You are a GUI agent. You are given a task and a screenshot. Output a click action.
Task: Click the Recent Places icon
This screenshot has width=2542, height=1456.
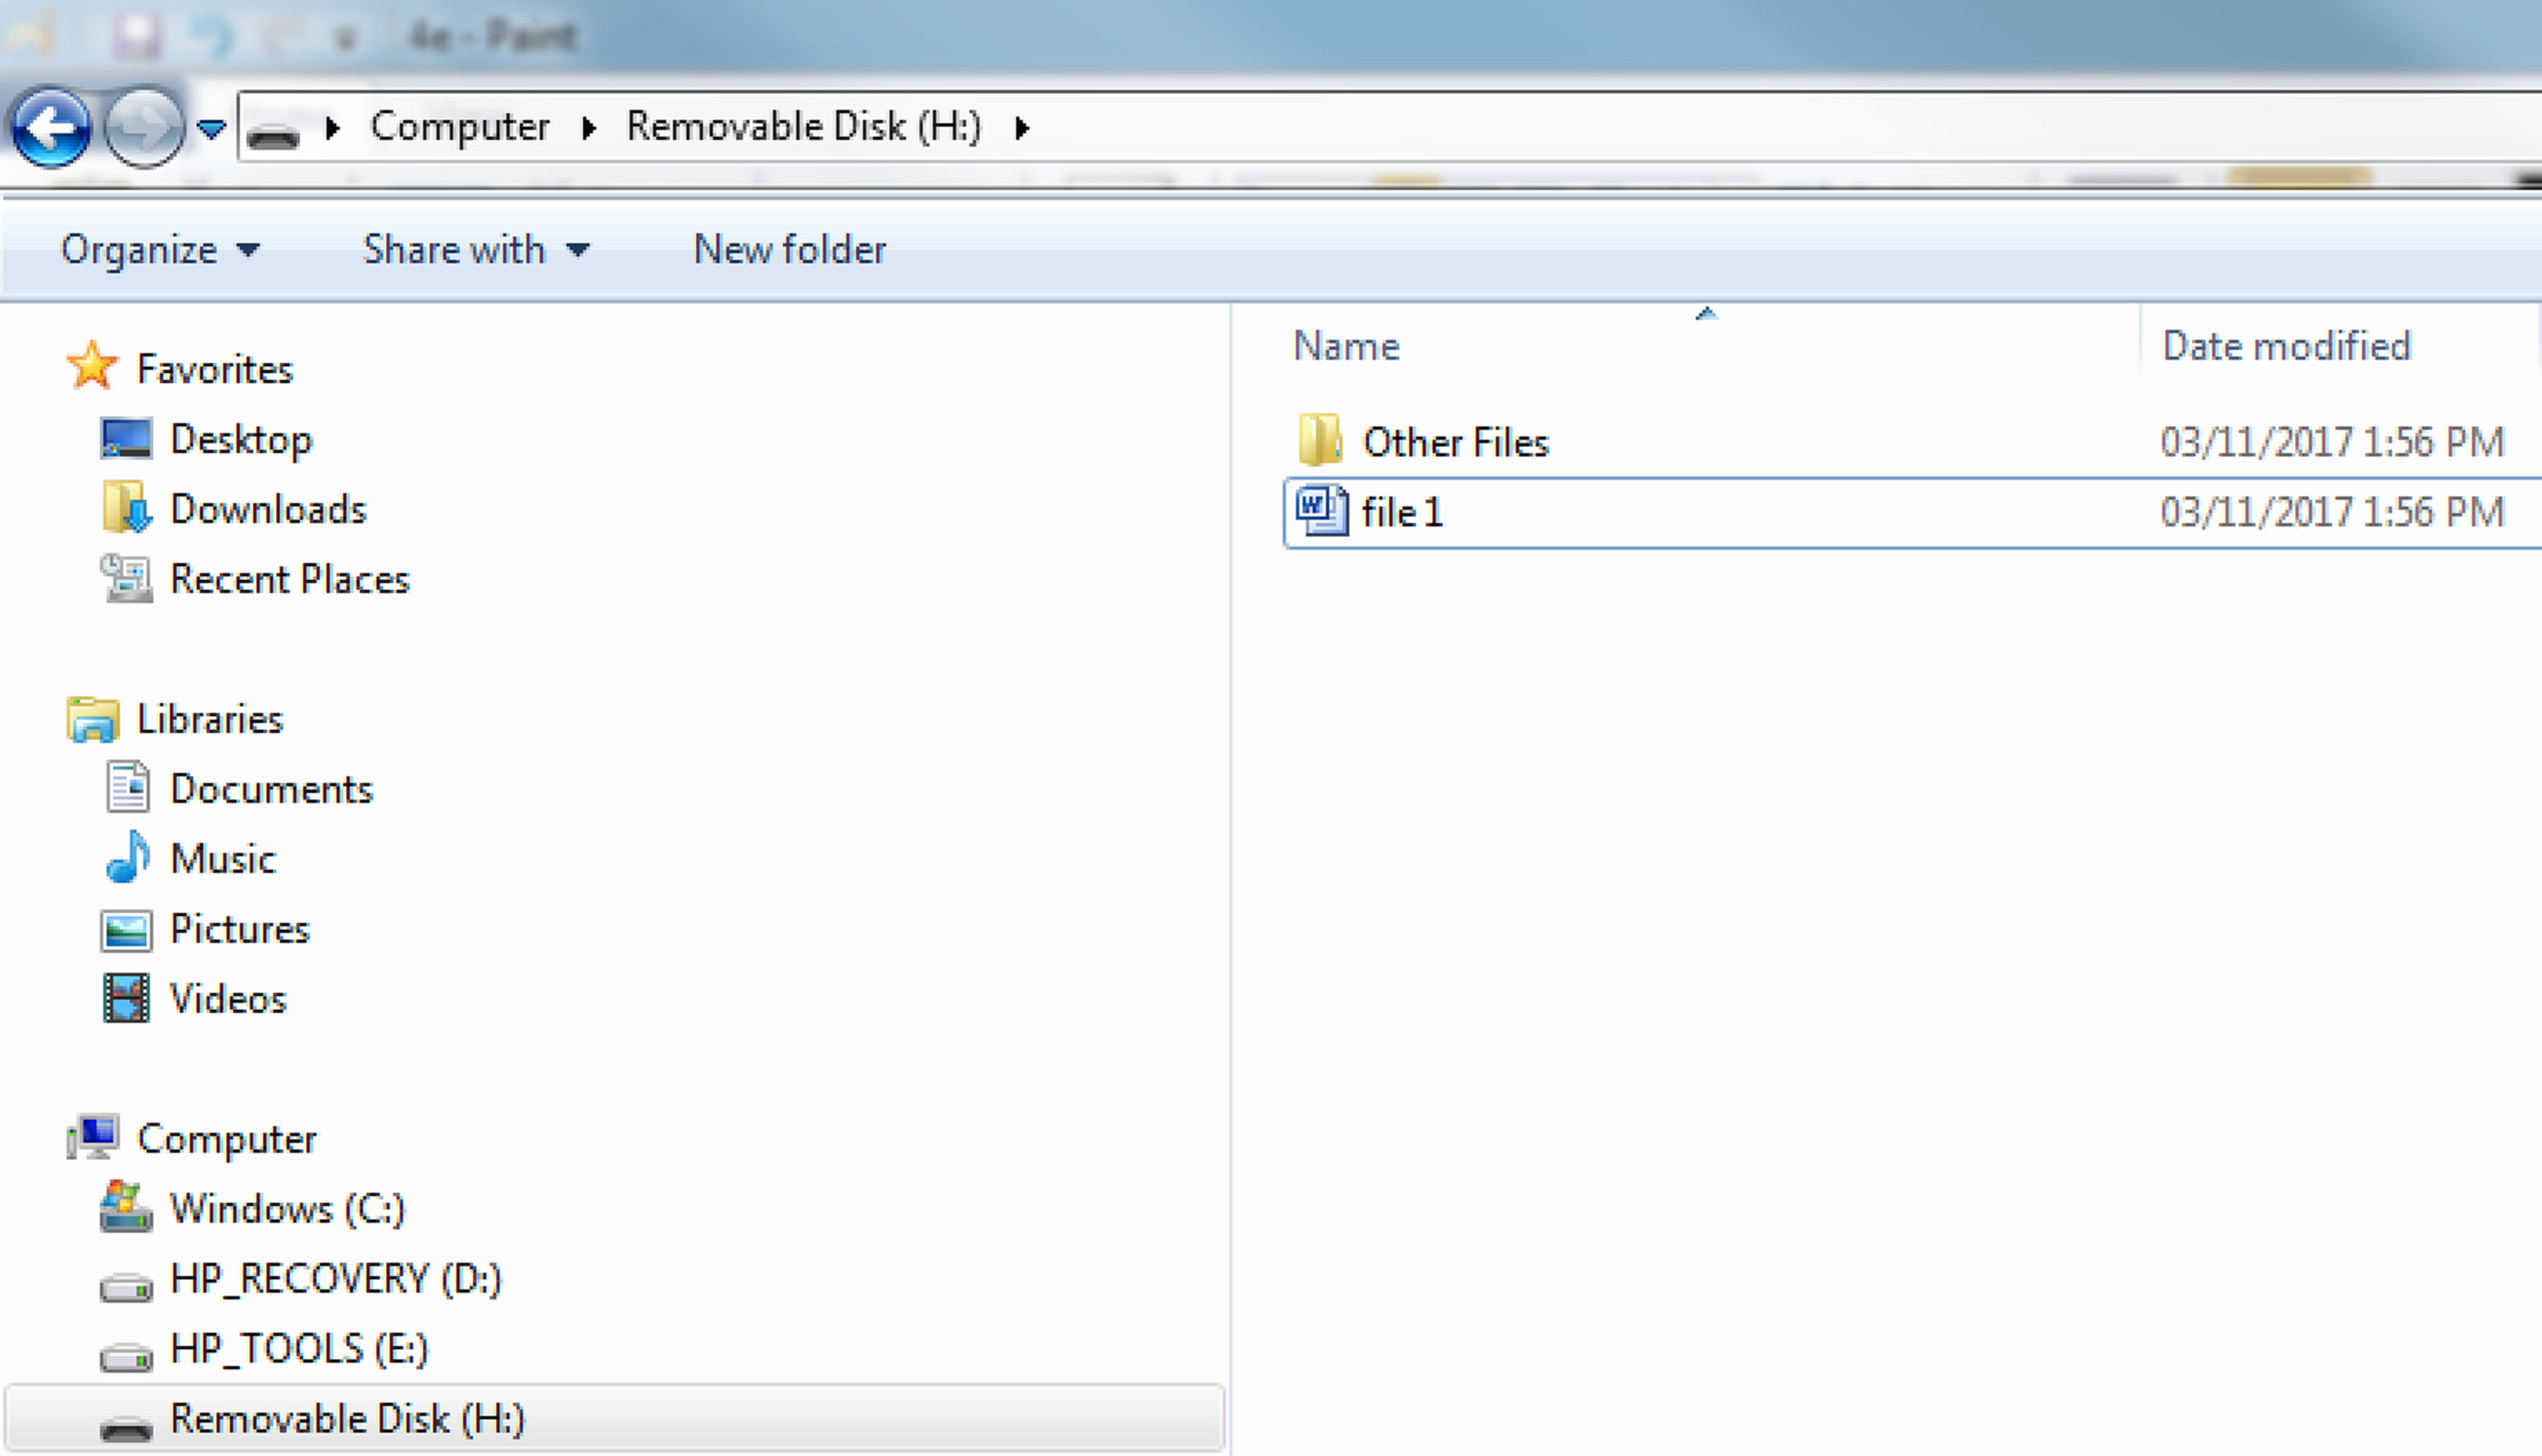click(127, 578)
